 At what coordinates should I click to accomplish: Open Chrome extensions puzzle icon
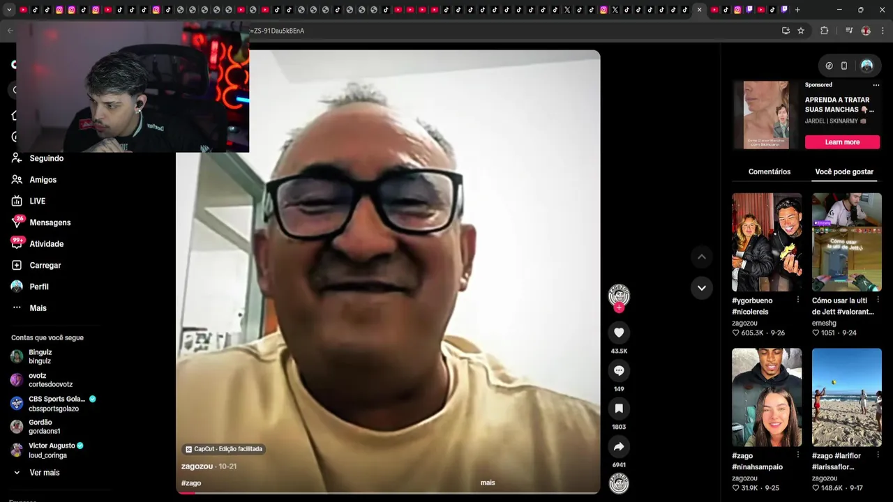pos(824,31)
